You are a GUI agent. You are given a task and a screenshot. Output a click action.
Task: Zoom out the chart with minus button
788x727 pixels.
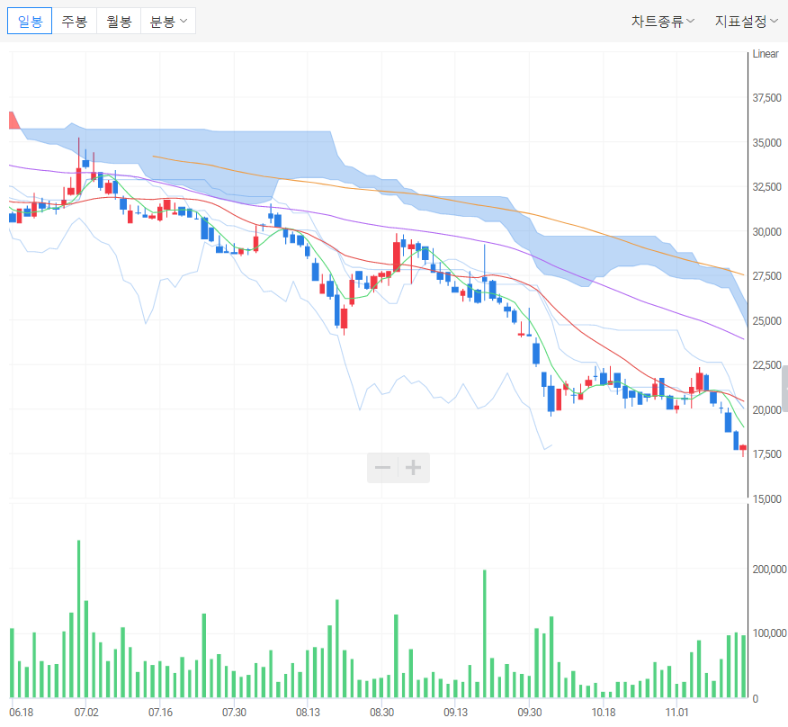click(382, 468)
